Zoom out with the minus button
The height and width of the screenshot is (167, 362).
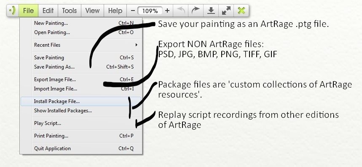point(133,11)
